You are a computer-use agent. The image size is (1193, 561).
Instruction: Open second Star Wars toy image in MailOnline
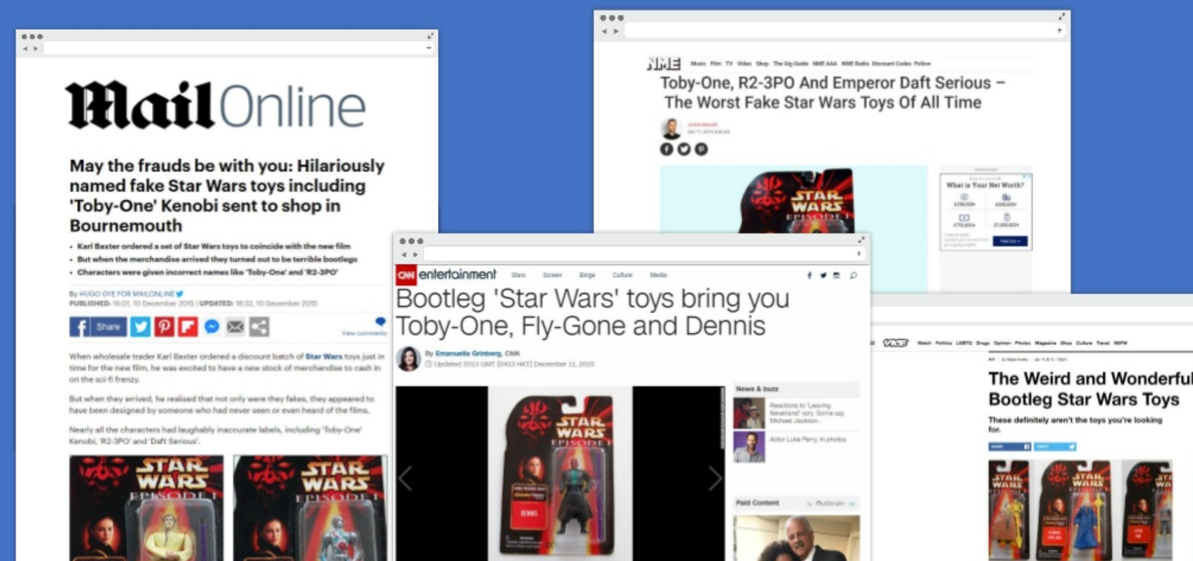310,508
